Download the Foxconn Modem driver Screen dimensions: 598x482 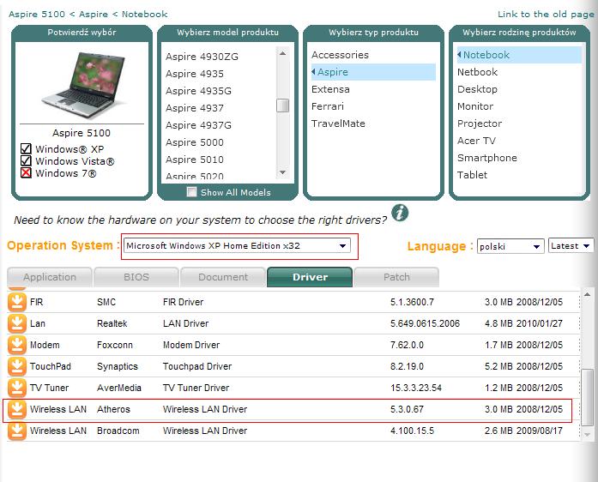pyautogui.click(x=17, y=345)
